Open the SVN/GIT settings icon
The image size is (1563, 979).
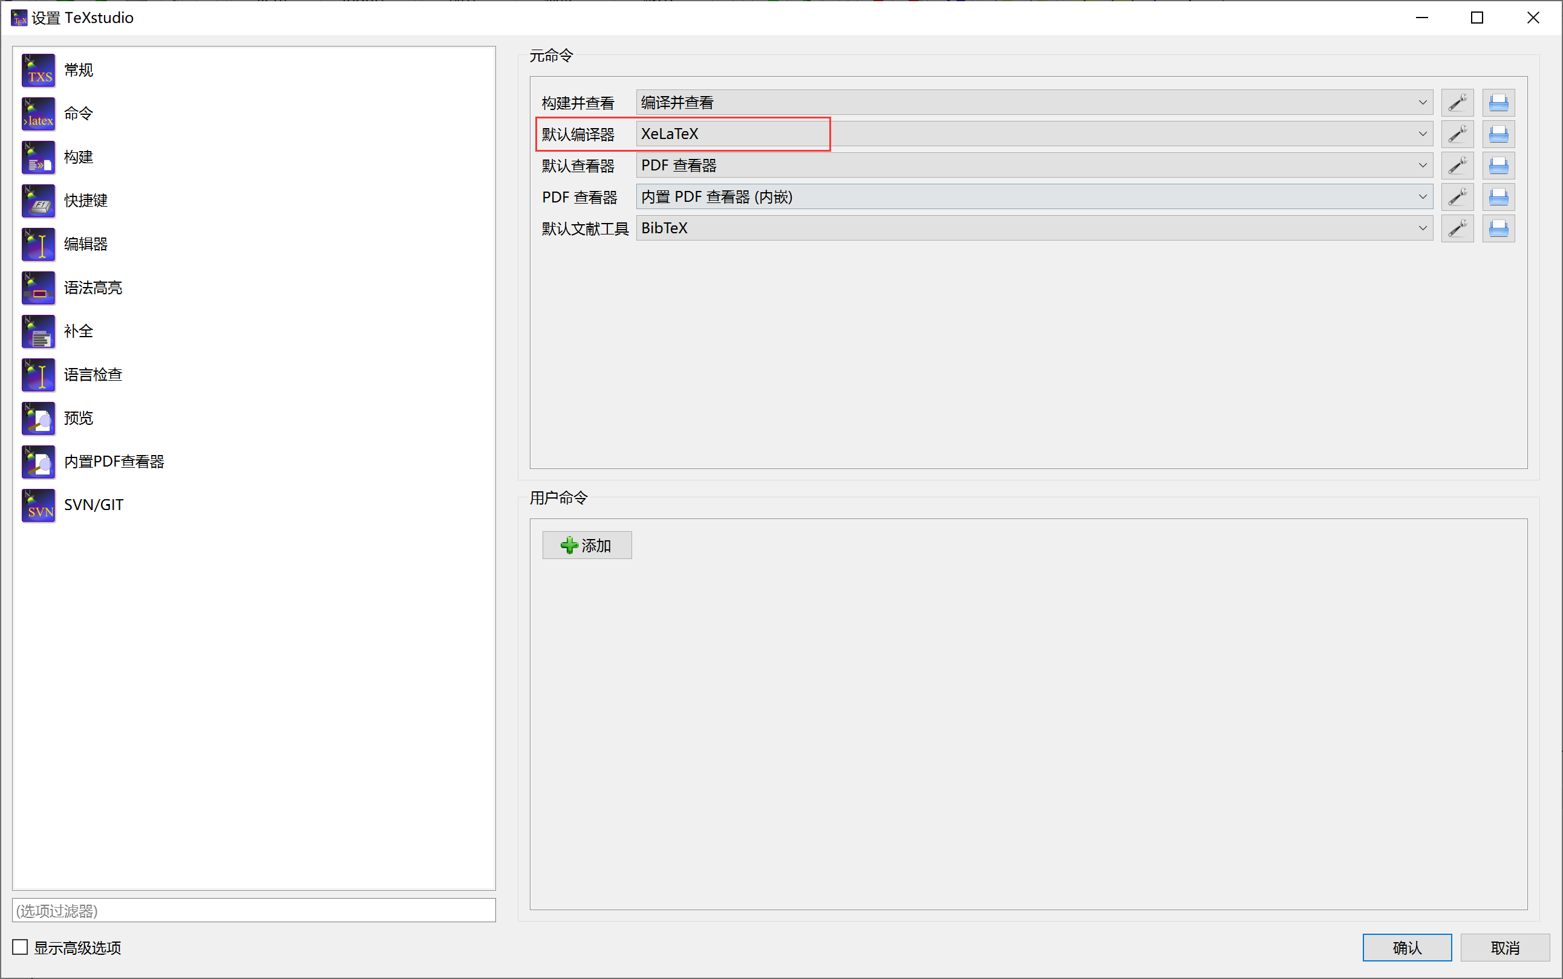[x=39, y=505]
